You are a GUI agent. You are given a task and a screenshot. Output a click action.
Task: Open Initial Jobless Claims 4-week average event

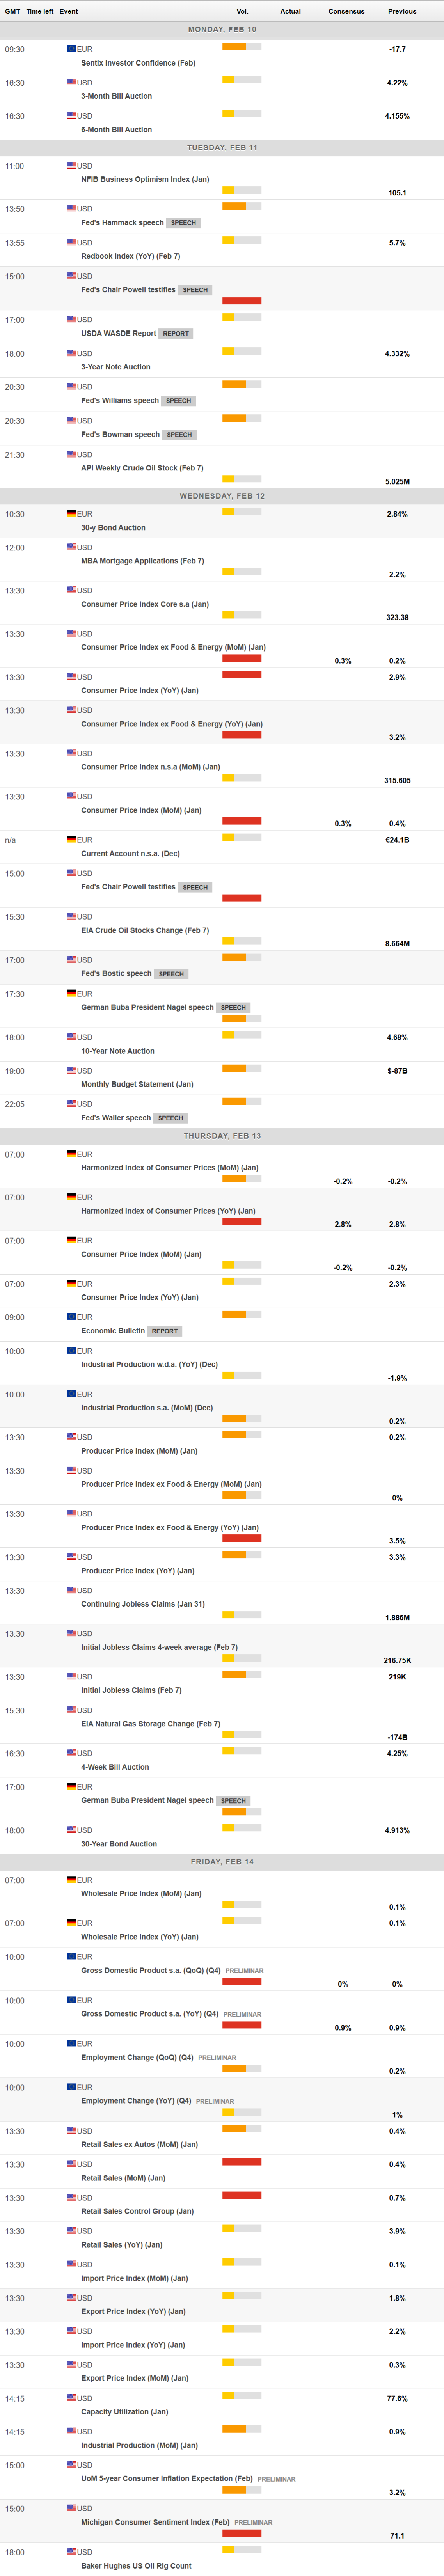(159, 1647)
